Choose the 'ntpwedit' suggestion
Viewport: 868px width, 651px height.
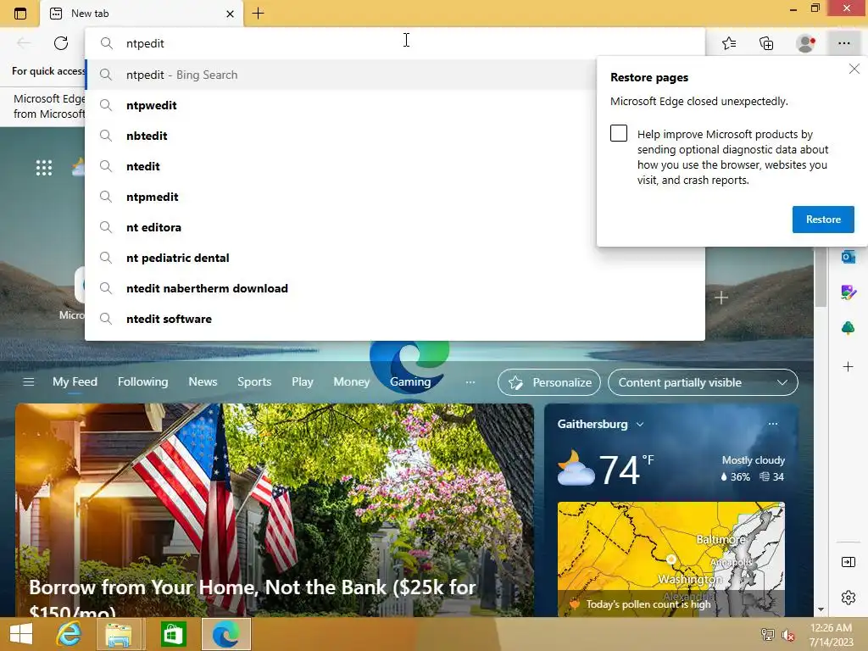point(340,105)
